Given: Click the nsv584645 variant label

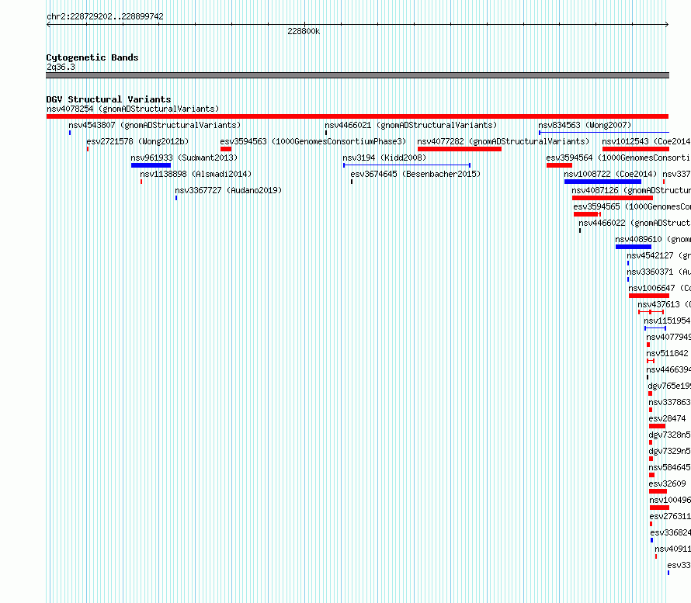Looking at the screenshot, I should point(669,467).
